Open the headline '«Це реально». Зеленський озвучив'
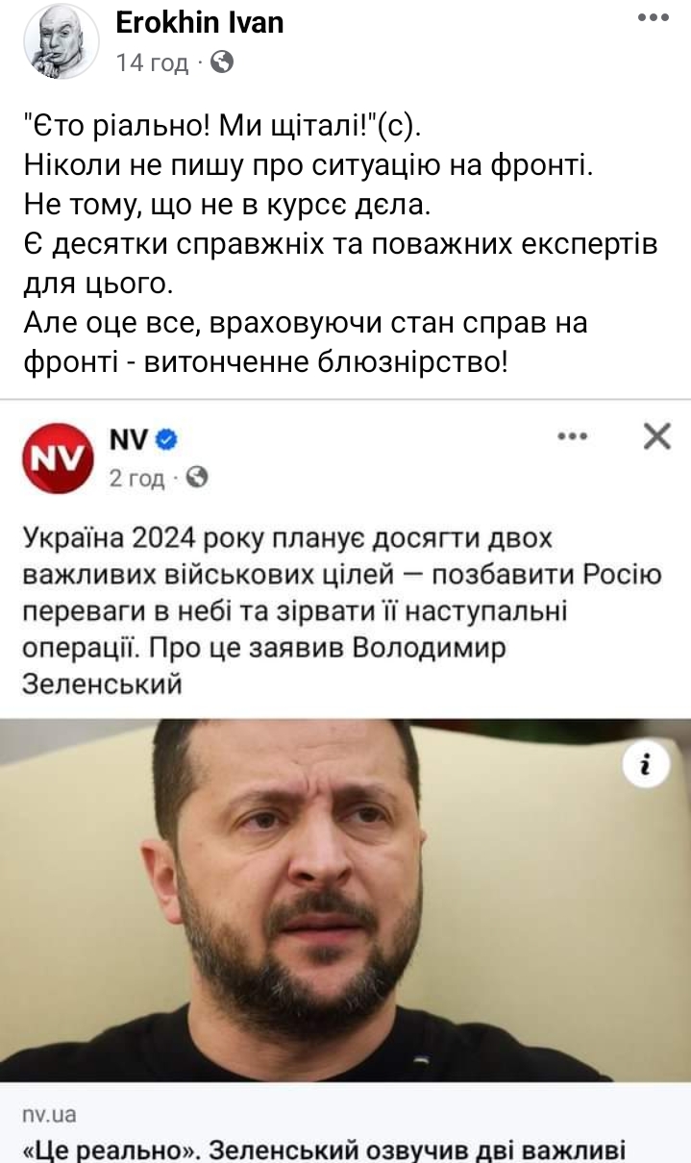The height and width of the screenshot is (1163, 691). 324,1150
